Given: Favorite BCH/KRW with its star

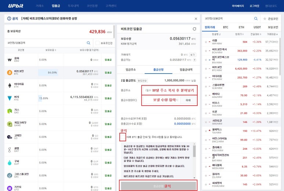Looking at the screenshot, I should click(206, 51).
